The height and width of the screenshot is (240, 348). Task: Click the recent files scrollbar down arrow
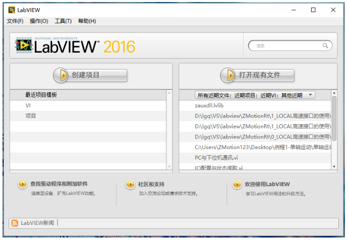tap(334, 167)
